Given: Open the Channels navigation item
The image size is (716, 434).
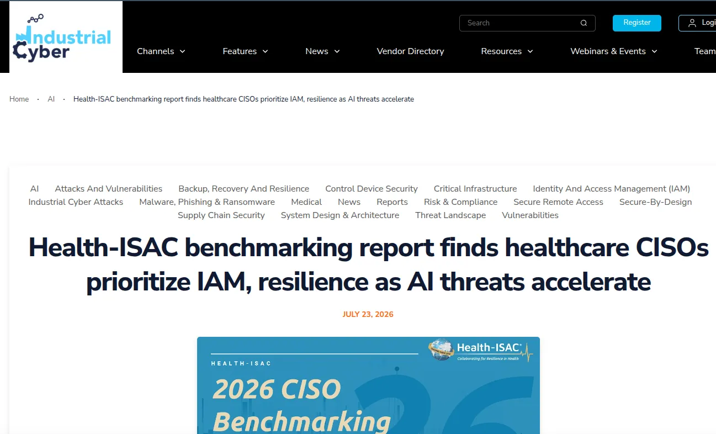Looking at the screenshot, I should click(x=156, y=51).
